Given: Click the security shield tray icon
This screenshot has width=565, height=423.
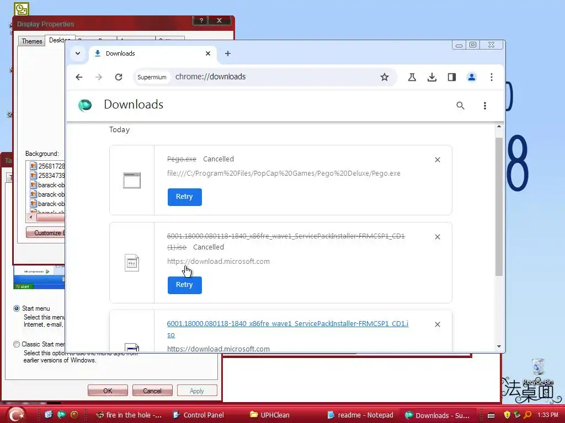Looking at the screenshot, I should pyautogui.click(x=507, y=415).
